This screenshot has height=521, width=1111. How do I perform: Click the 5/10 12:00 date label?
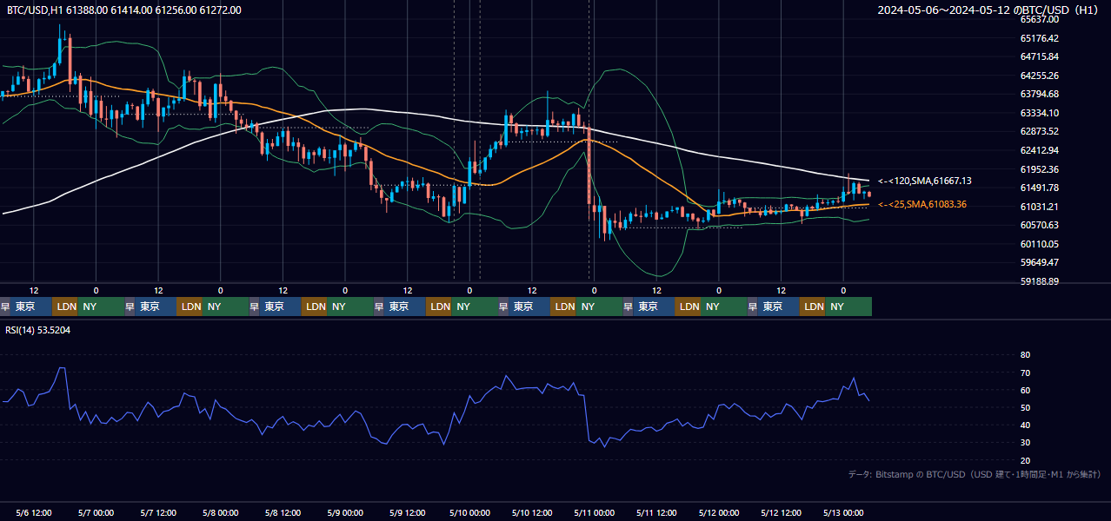coord(532,512)
